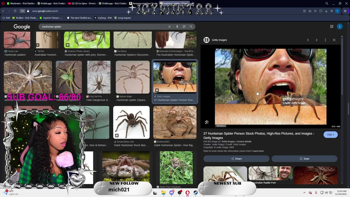
Task: Click the page vertical scrollbar
Action: [349, 109]
